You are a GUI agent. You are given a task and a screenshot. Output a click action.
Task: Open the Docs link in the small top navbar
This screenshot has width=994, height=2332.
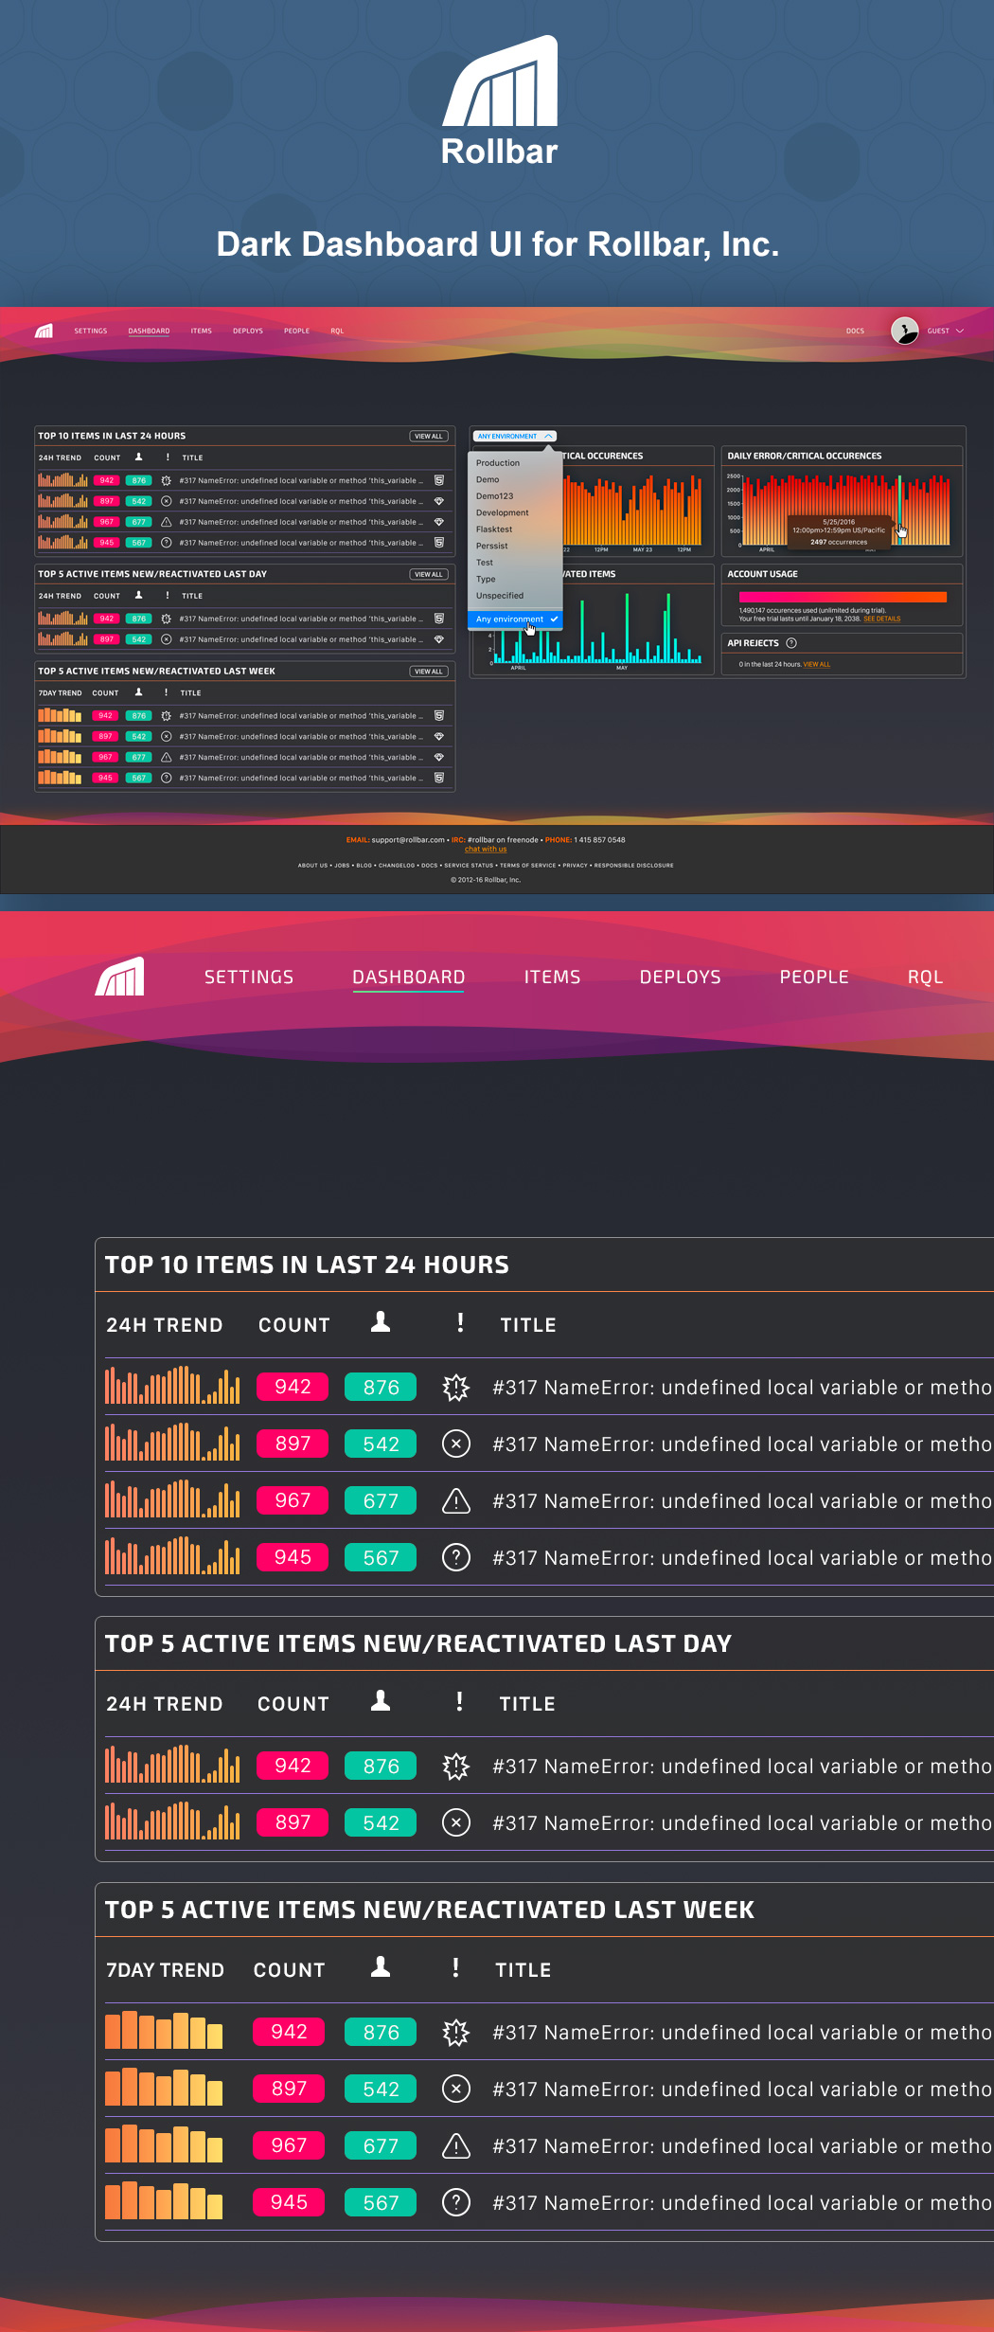[855, 332]
